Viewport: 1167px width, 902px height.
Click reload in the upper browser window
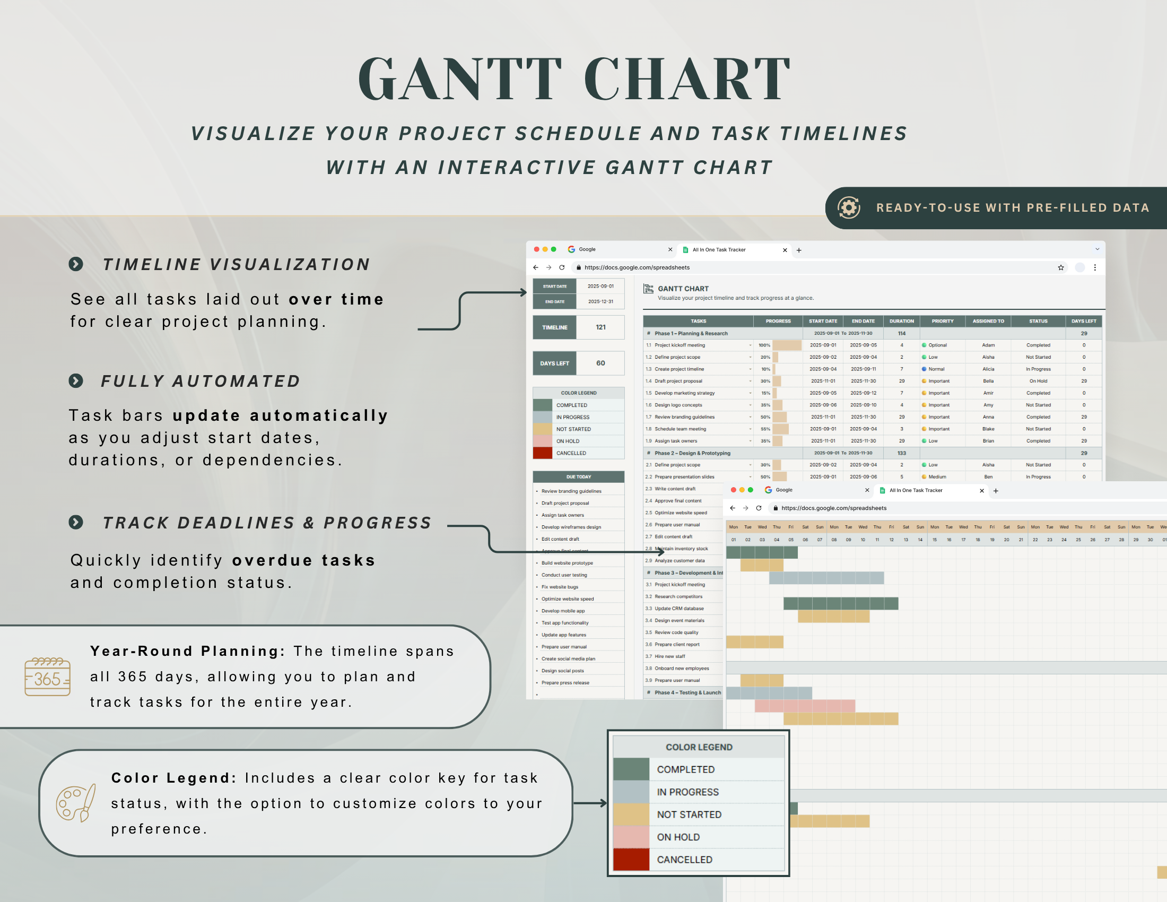click(x=562, y=268)
